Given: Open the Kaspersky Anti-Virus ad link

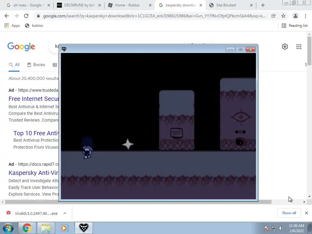Looking at the screenshot, I should click(x=34, y=173).
